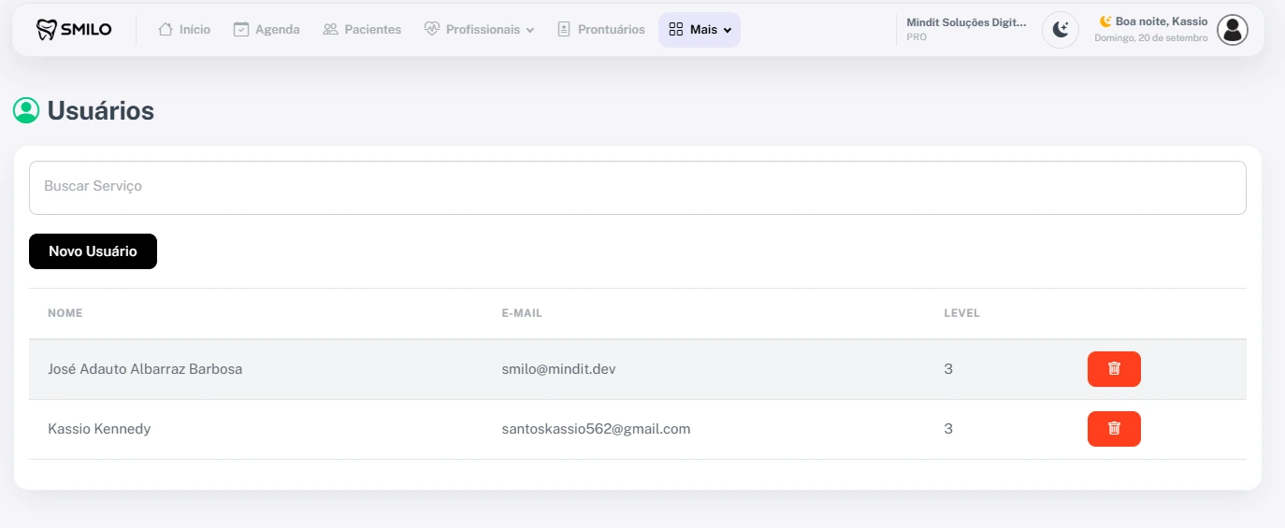This screenshot has height=528, width=1285.
Task: Click the NOME column header
Action: [65, 313]
